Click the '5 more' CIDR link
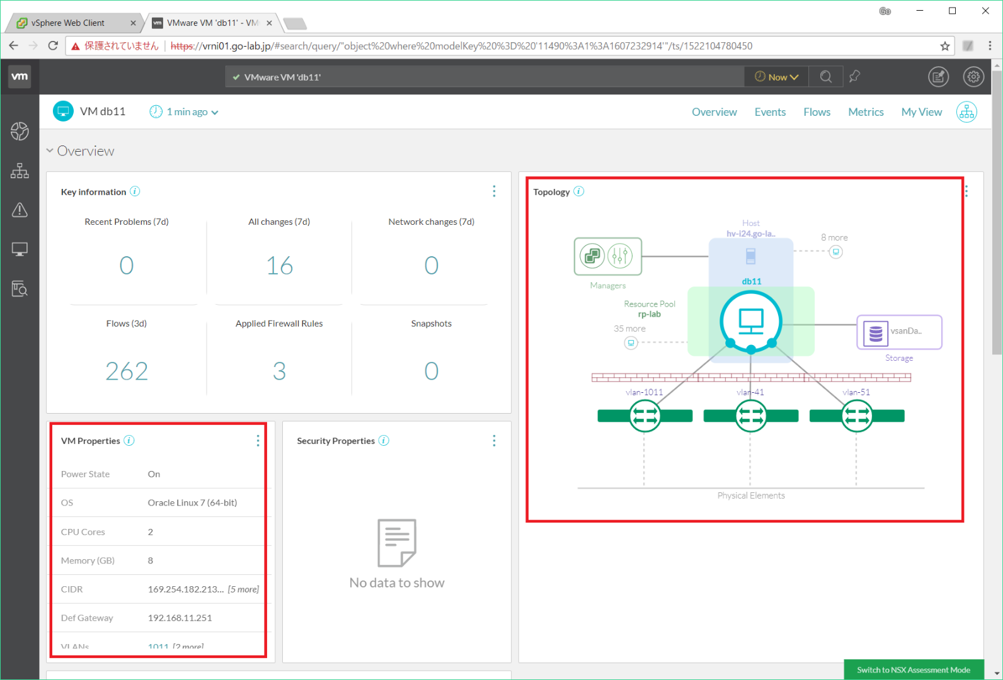 tap(243, 589)
